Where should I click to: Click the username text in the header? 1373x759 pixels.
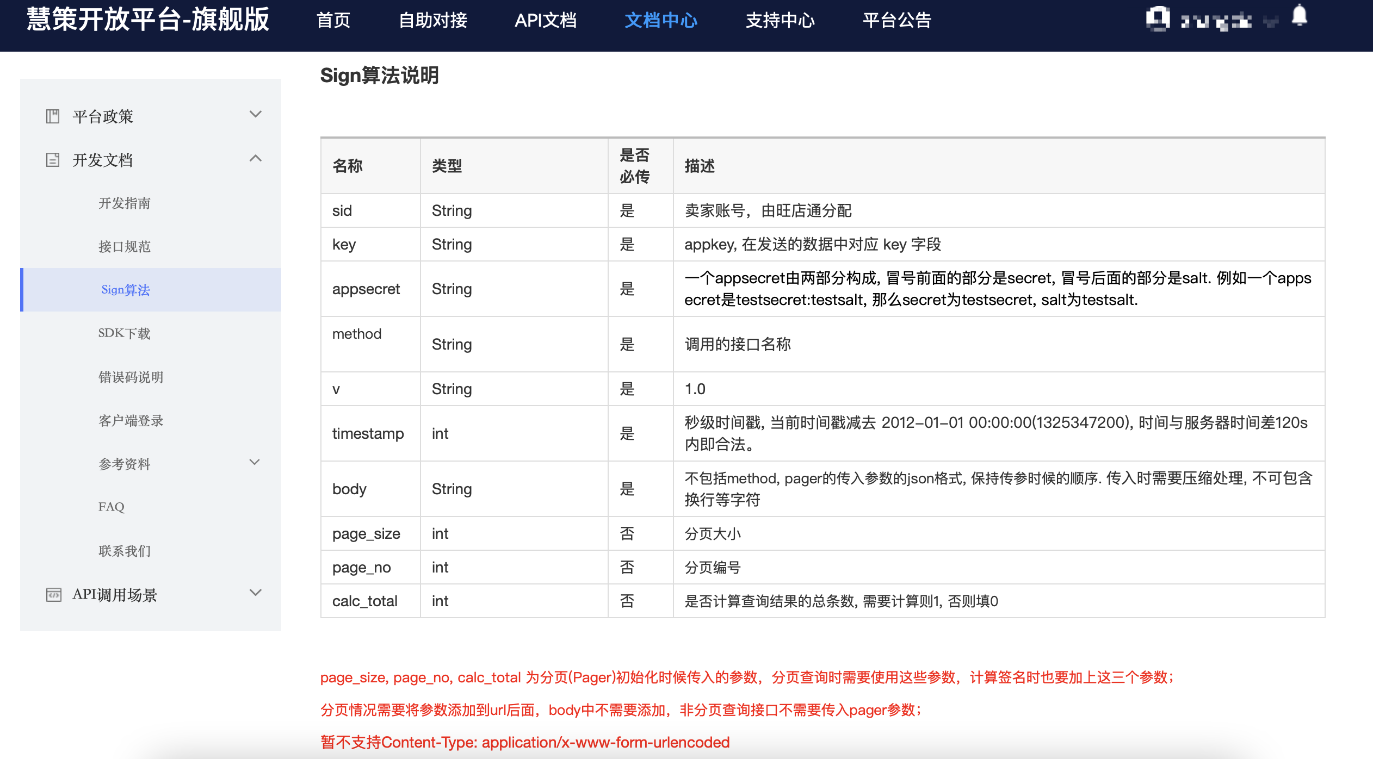pyautogui.click(x=1216, y=22)
